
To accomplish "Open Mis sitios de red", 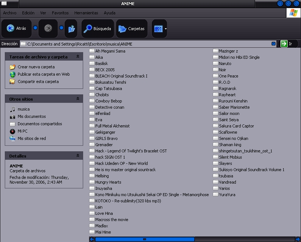I will 32,138.
